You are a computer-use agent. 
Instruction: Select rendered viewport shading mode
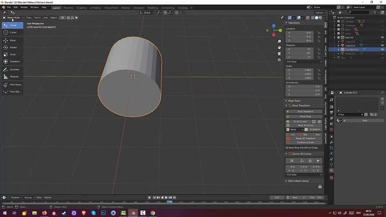[320, 17]
